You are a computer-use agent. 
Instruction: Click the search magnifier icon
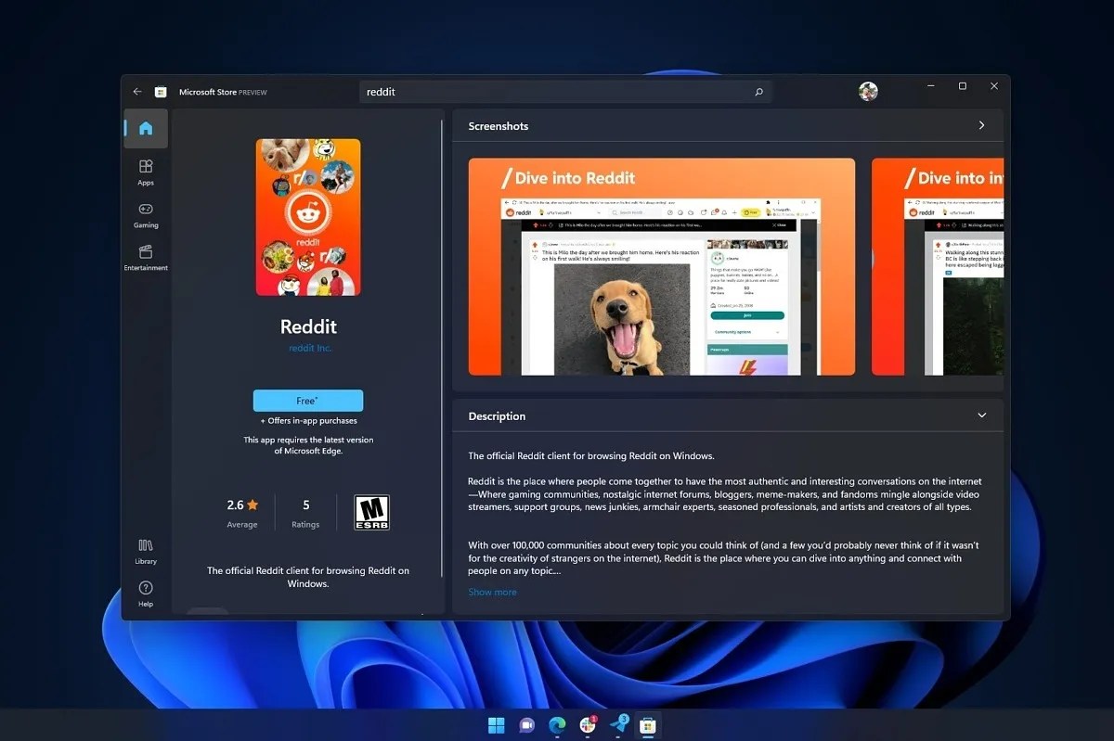click(758, 91)
